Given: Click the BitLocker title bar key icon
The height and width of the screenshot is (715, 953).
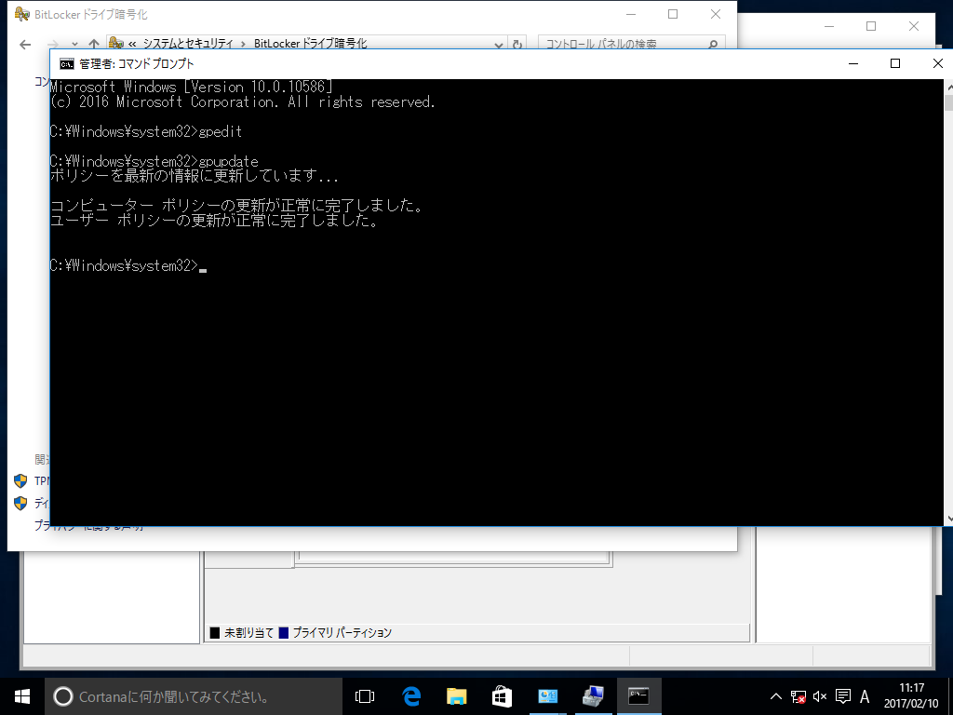Looking at the screenshot, I should (x=22, y=14).
